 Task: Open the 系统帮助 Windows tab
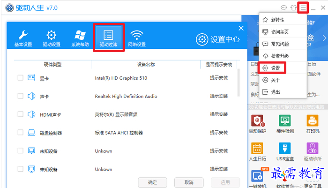click(x=80, y=38)
